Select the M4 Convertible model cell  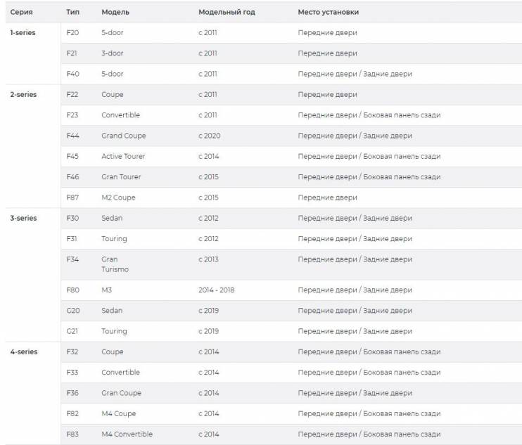[127, 434]
